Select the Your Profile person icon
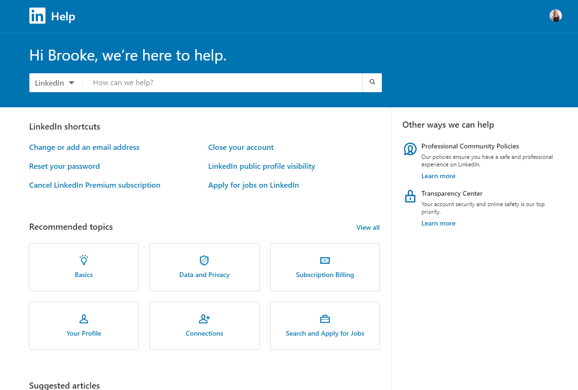 [x=84, y=319]
